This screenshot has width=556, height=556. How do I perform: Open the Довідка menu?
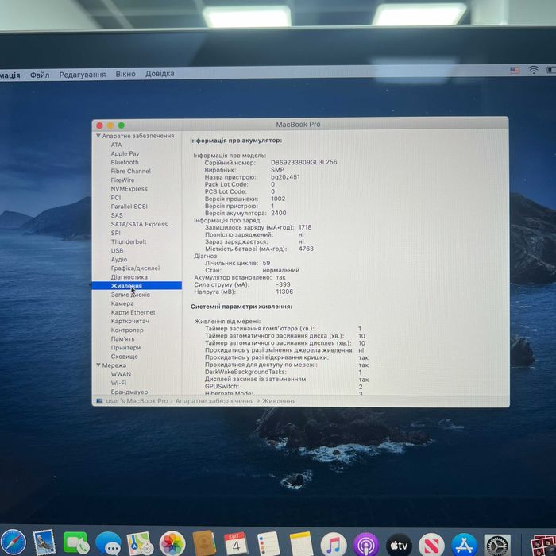pos(160,73)
